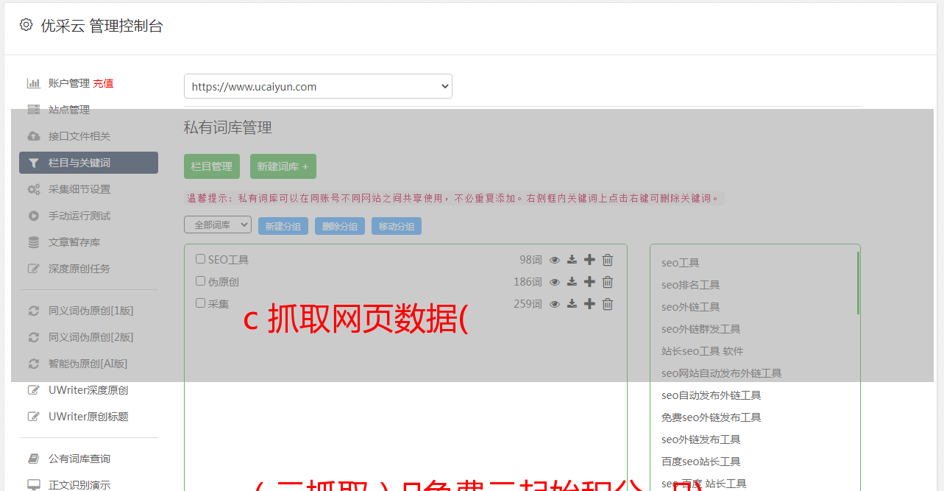Click the 新建分组 button
Screen dimensions: 944x491
click(283, 227)
